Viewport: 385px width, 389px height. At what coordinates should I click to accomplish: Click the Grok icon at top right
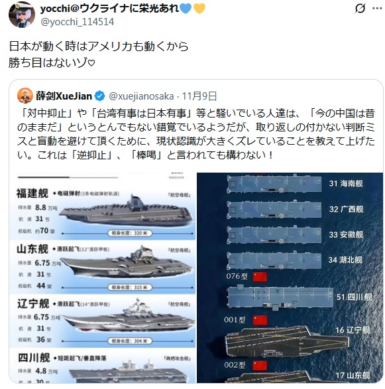[x=360, y=9]
